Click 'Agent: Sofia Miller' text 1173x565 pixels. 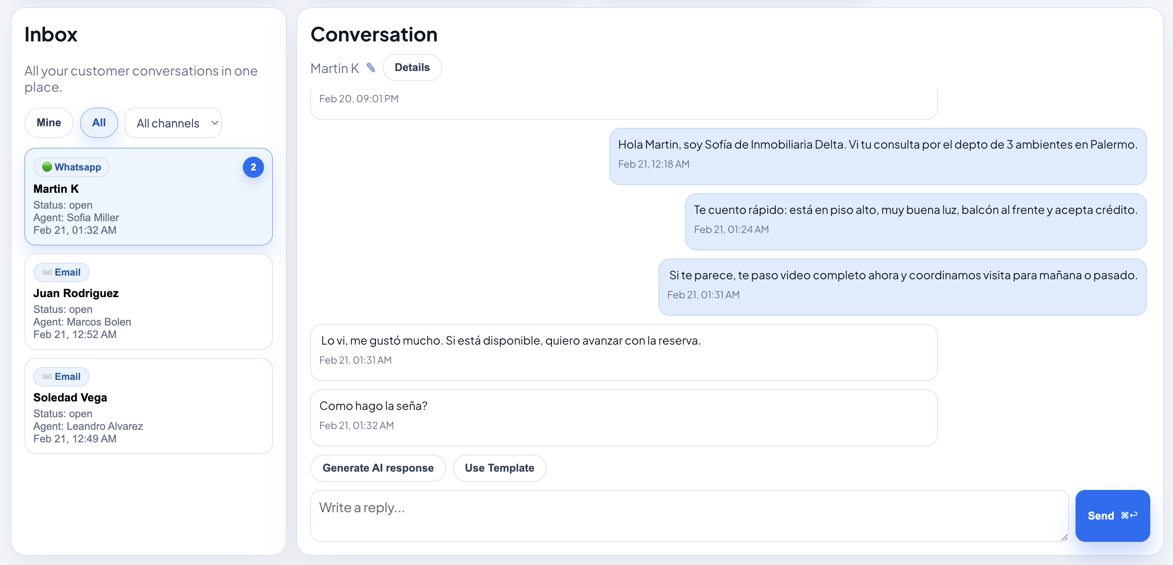click(x=76, y=218)
